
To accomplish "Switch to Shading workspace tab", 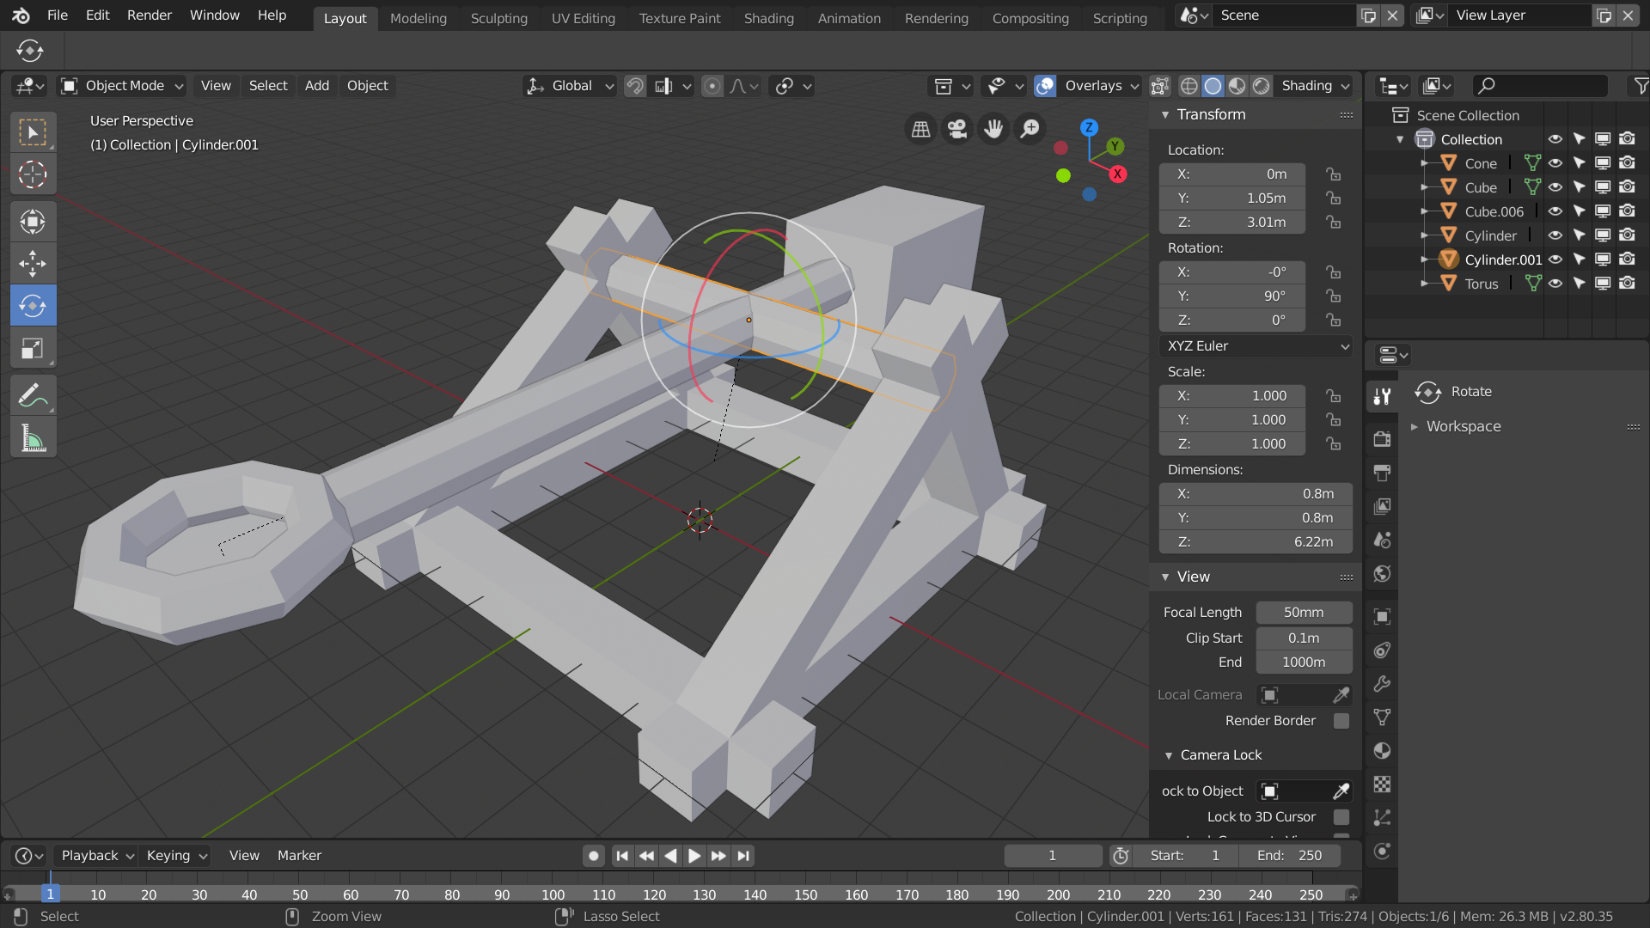I will 769,18.
